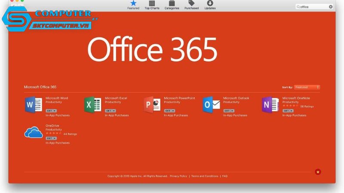Click the search magnifier icon

tap(298, 7)
